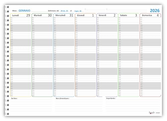Image resolution: width=167 pixels, height=121 pixels.
Task: Click the "Da fare :" heading
Action: coord(14,98)
